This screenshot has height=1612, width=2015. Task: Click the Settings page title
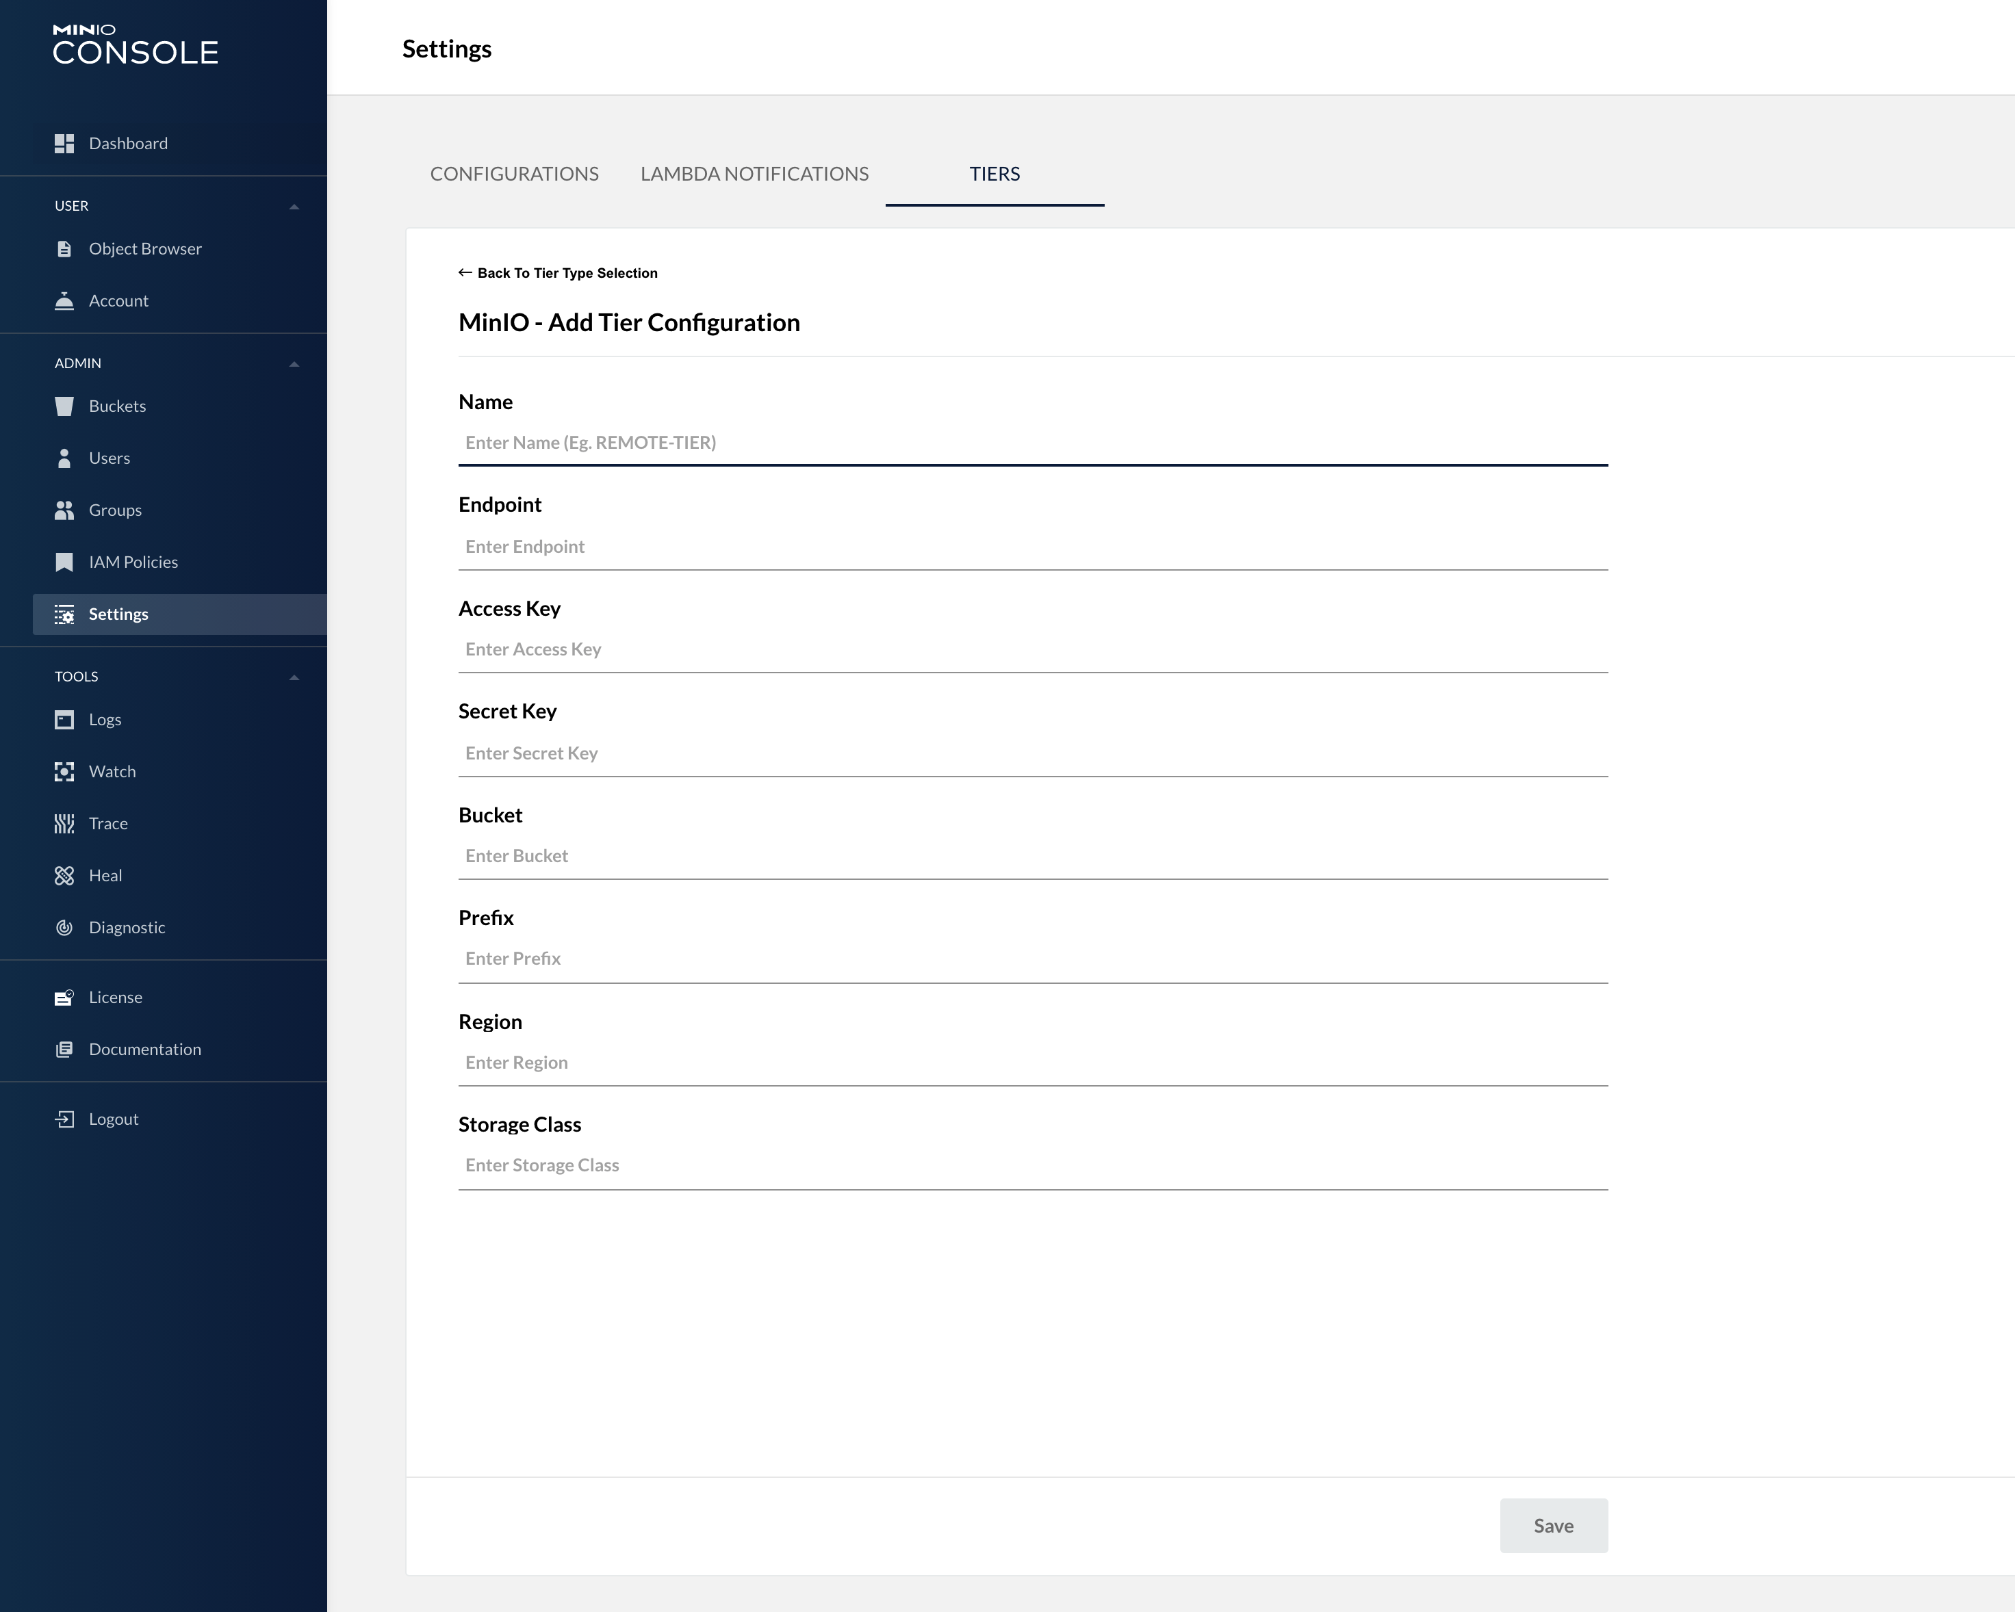[447, 49]
